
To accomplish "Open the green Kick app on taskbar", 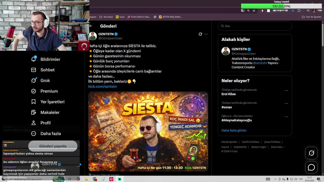I will point(119,179).
